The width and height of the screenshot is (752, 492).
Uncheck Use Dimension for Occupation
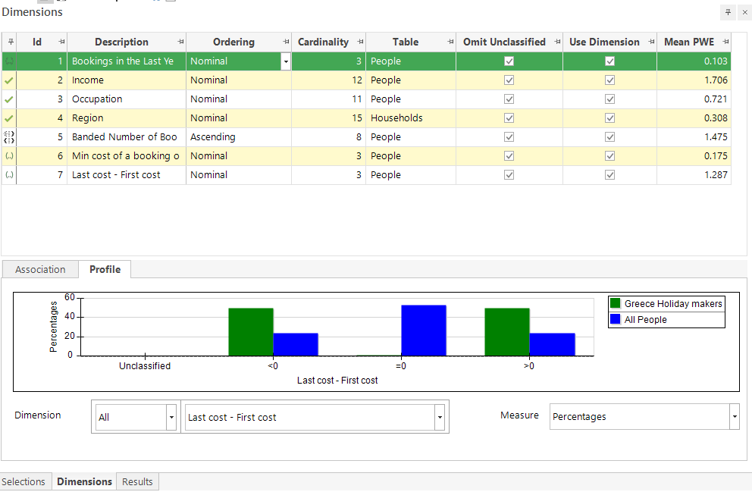pos(609,99)
